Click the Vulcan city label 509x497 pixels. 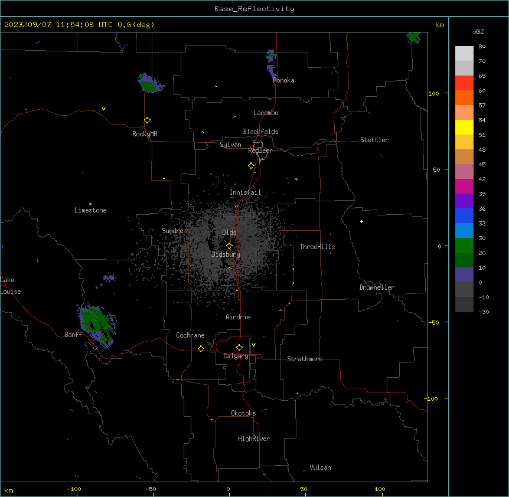coord(320,467)
